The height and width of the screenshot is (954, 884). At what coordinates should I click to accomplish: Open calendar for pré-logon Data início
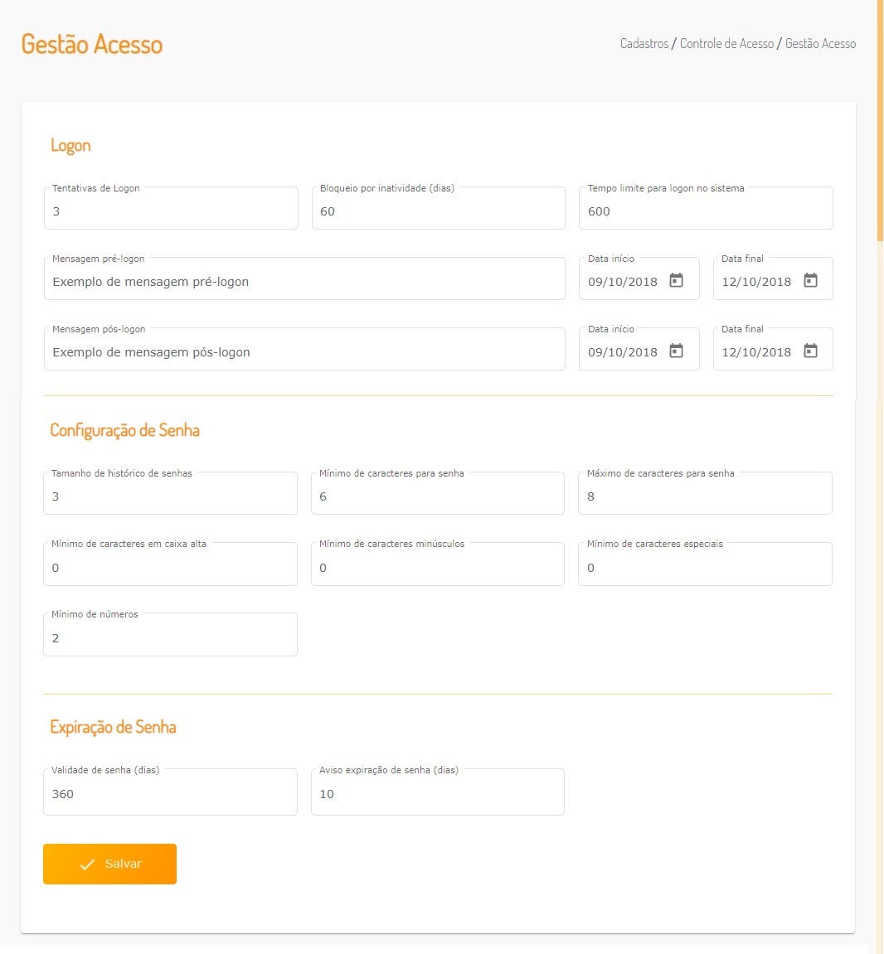(x=676, y=281)
